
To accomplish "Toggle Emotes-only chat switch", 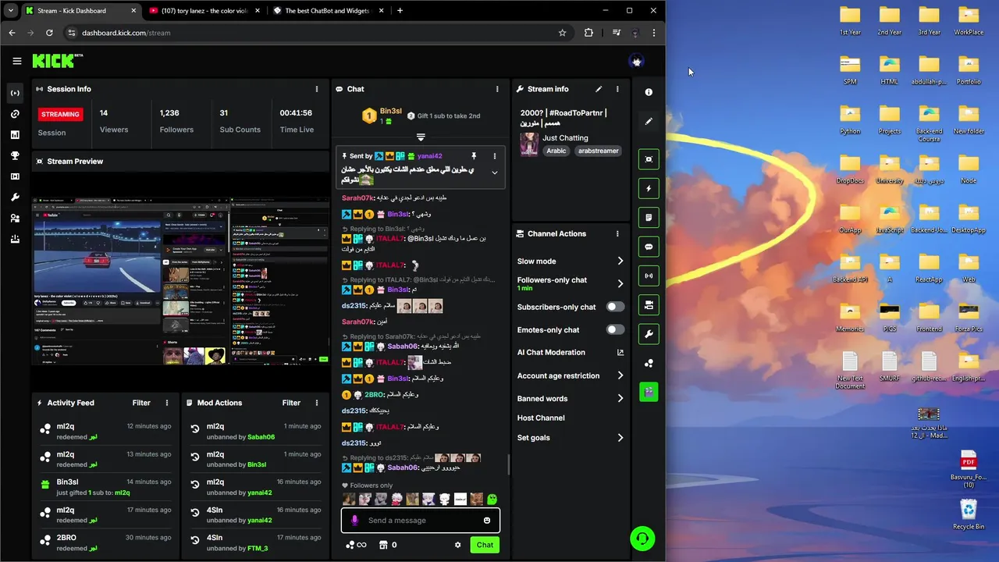I will (615, 329).
